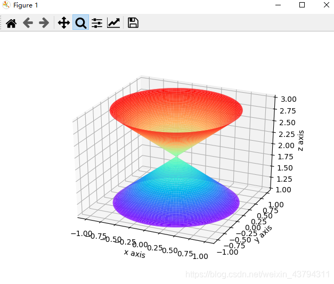The image size is (334, 284).
Task: Click the z tick label 1.25
Action: (284, 179)
